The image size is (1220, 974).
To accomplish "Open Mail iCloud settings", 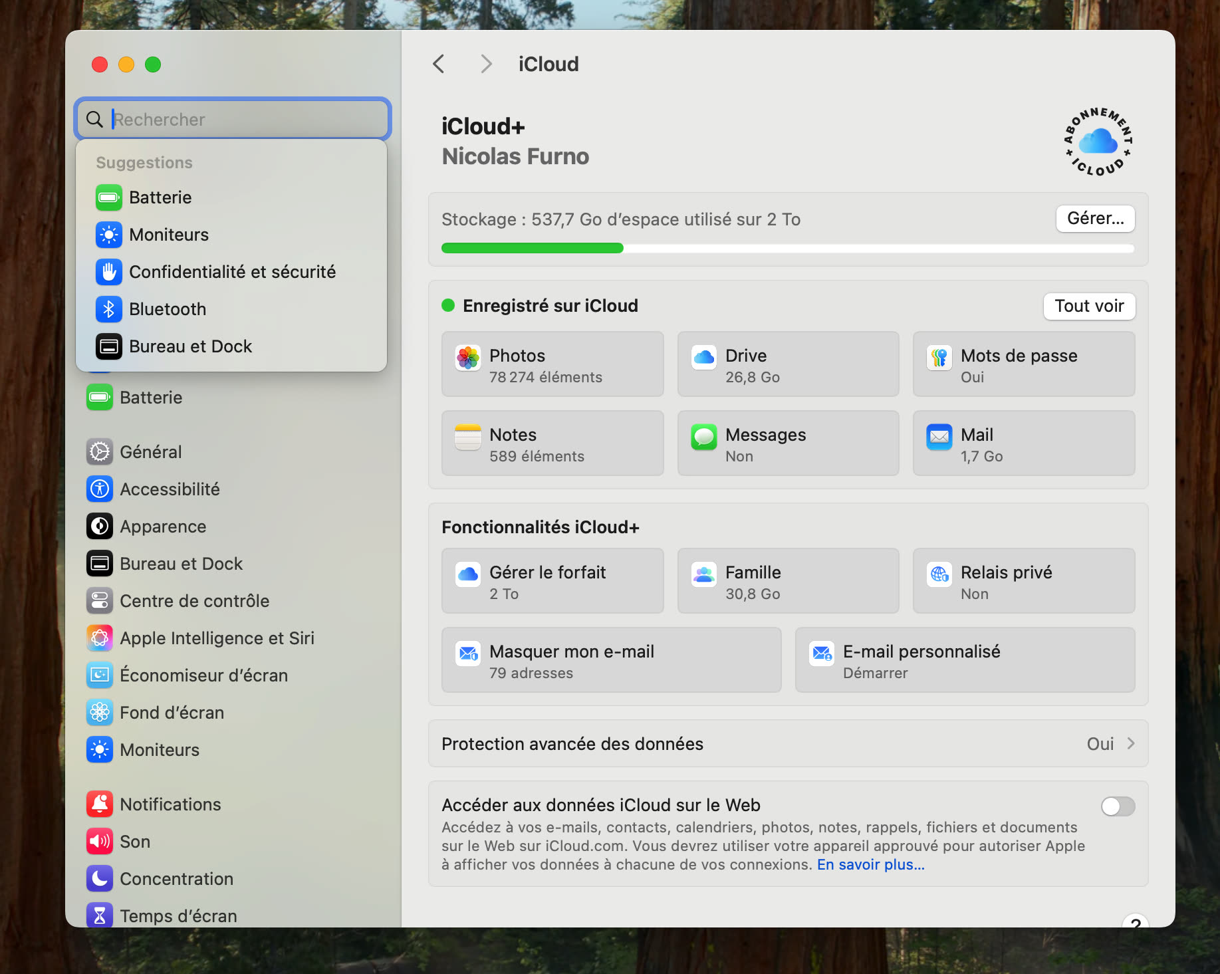I will tap(1023, 443).
